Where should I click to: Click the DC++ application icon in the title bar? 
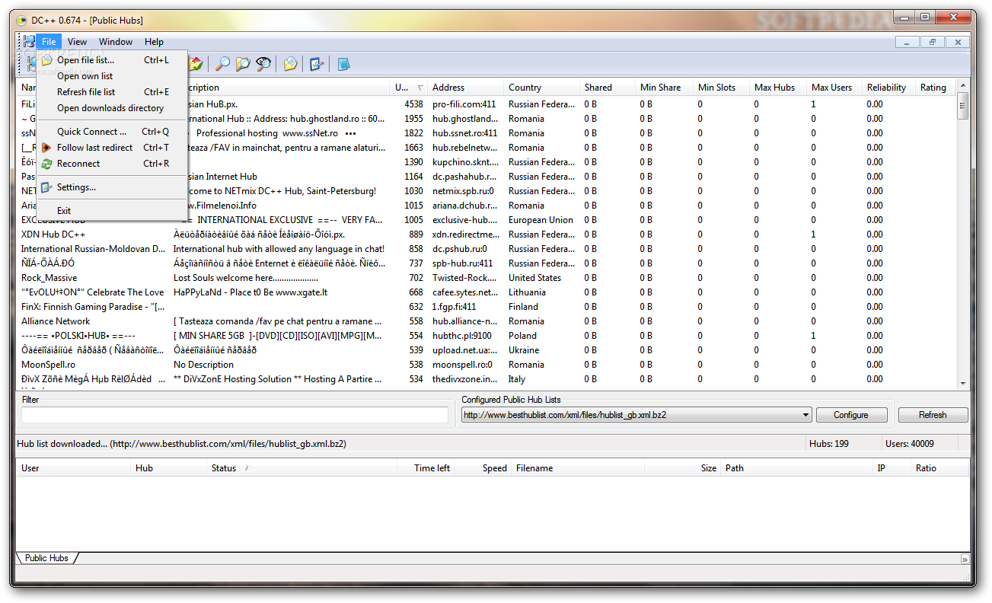click(21, 20)
